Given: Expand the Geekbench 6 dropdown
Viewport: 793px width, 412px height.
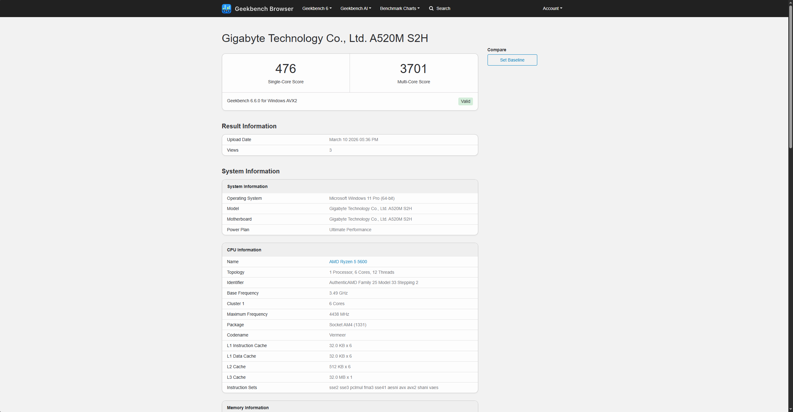Looking at the screenshot, I should click(316, 8).
